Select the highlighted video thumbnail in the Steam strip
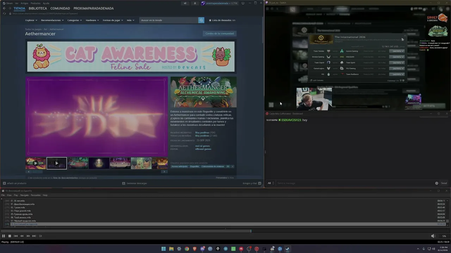The image size is (451, 253). click(x=57, y=163)
